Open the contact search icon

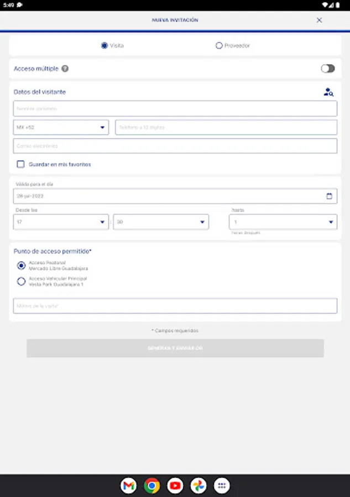point(328,92)
